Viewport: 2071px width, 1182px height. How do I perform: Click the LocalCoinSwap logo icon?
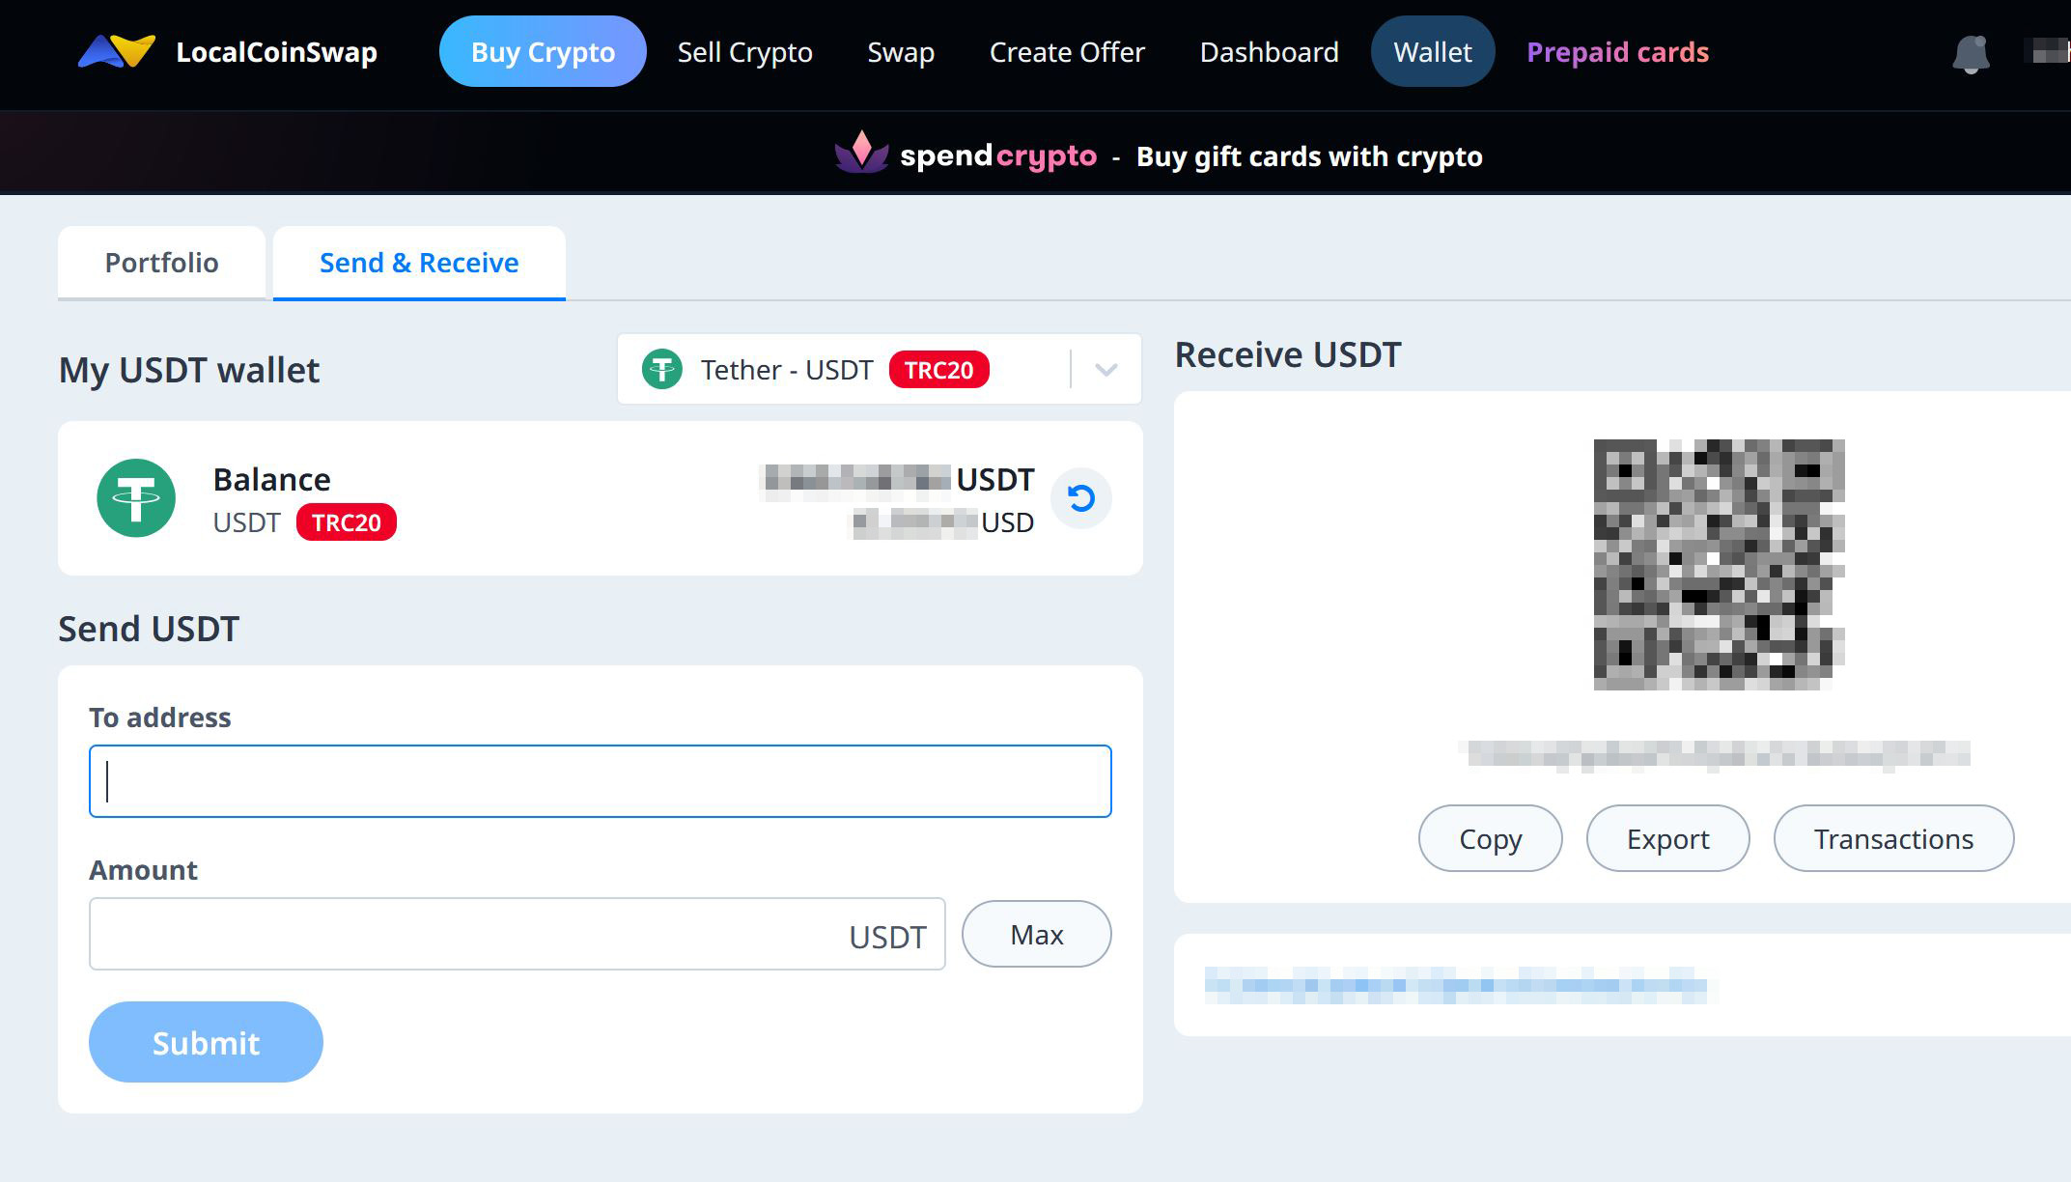click(x=116, y=51)
